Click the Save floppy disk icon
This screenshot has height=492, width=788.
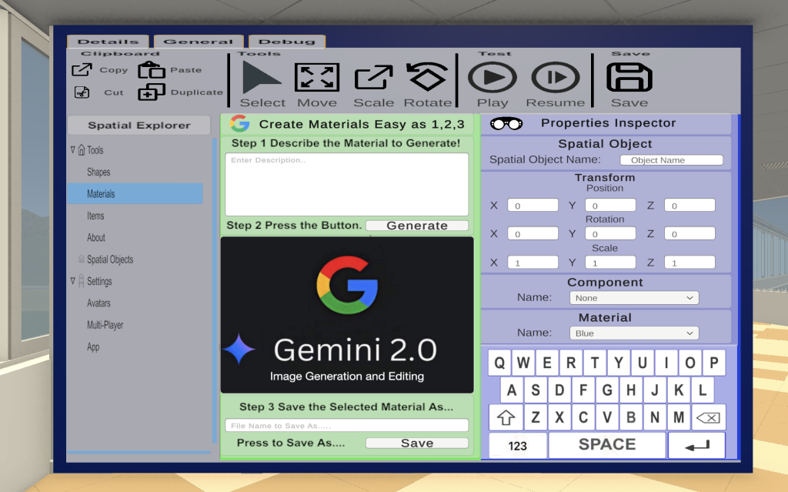click(x=629, y=78)
